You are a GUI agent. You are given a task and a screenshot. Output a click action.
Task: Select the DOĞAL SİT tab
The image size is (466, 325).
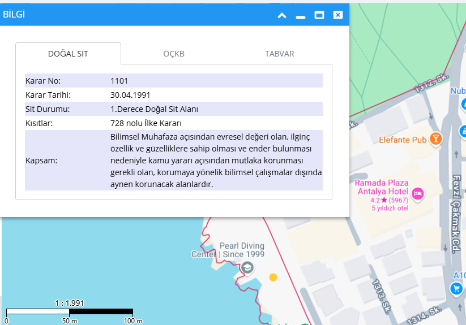(x=68, y=54)
